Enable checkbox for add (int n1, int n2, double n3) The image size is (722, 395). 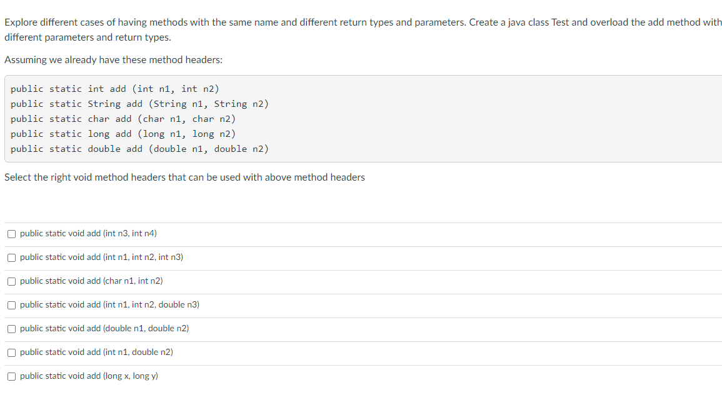pyautogui.click(x=11, y=305)
